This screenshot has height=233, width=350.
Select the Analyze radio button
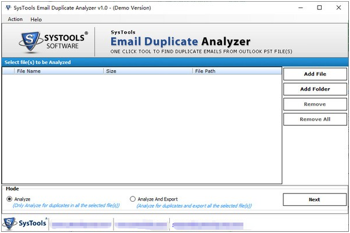click(x=9, y=199)
